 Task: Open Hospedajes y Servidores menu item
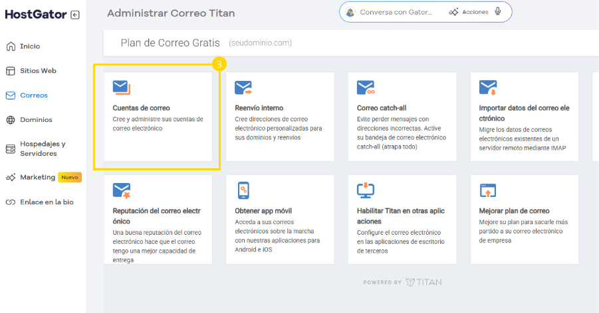click(x=43, y=149)
